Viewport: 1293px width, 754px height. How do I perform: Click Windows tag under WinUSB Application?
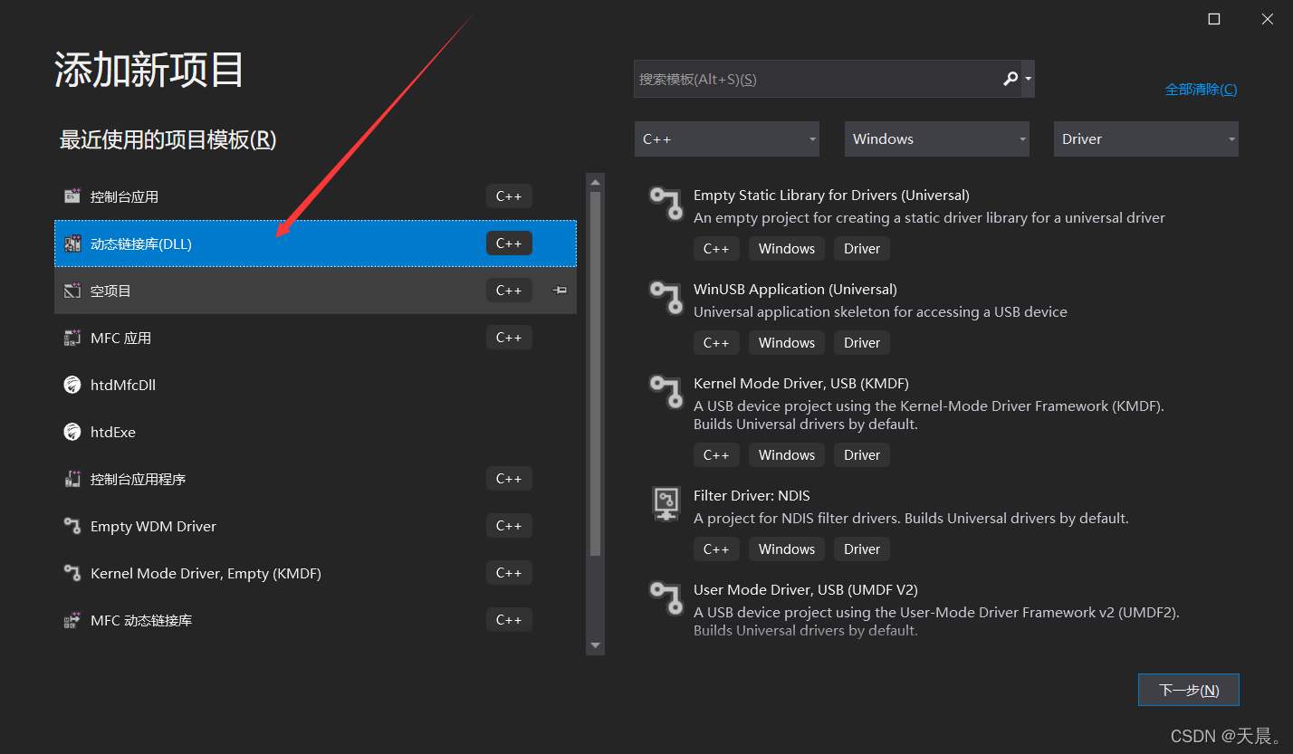(787, 343)
